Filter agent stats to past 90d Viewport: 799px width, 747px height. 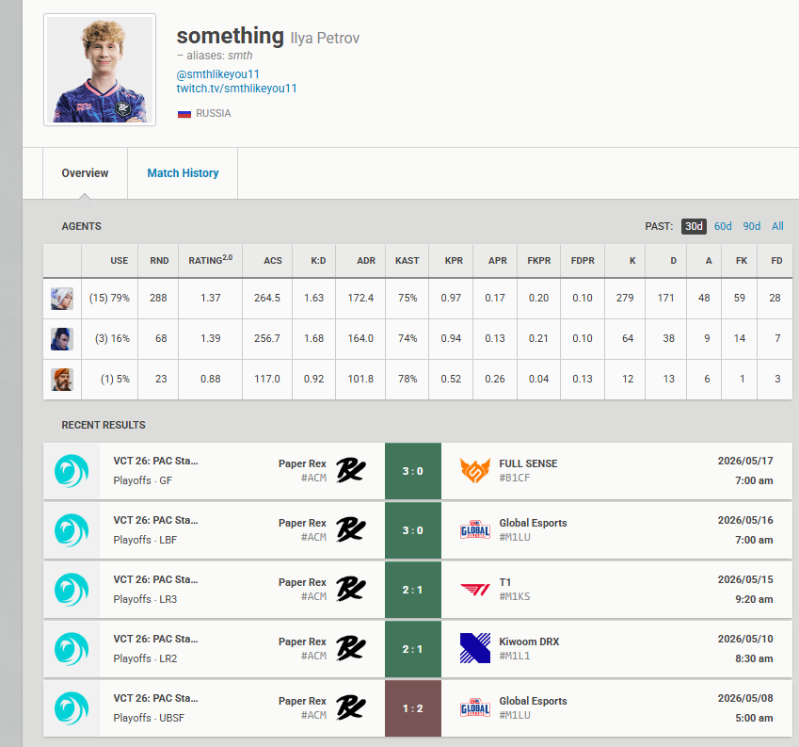751,226
